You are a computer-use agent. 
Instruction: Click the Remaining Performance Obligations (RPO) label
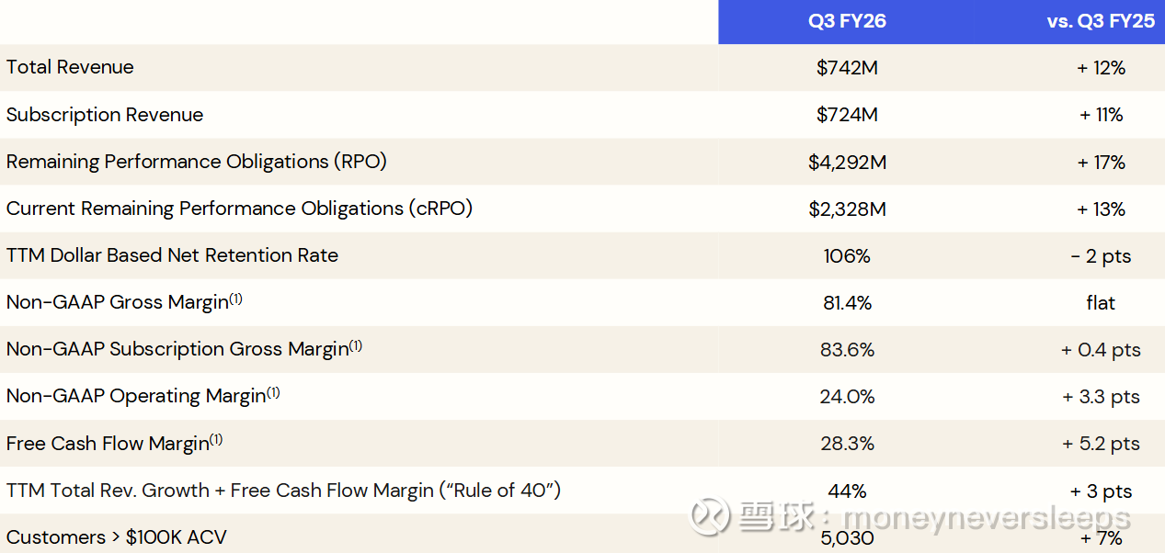coord(196,162)
